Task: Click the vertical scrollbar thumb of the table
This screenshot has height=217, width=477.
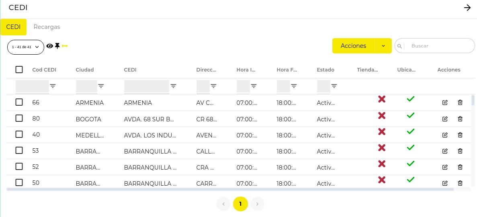Action: [x=473, y=100]
